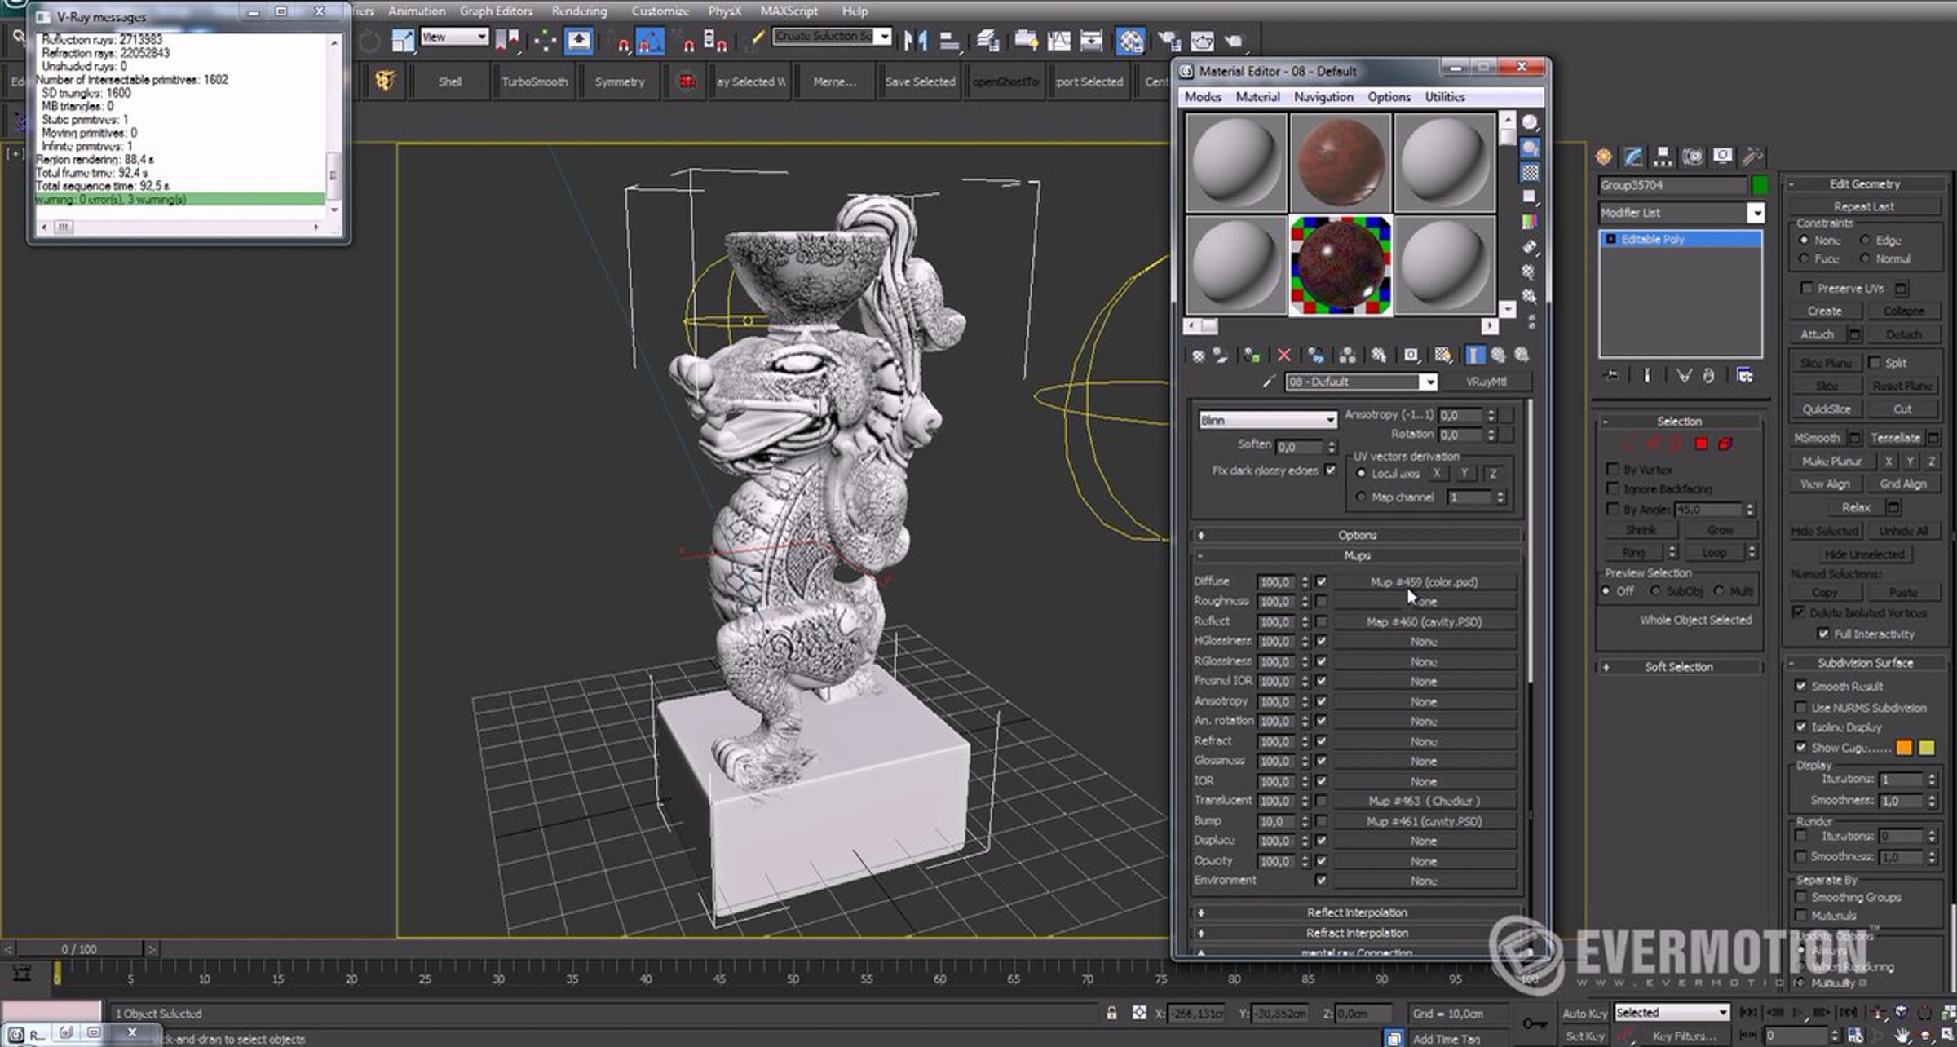Click the Repeat Last button

[x=1864, y=206]
